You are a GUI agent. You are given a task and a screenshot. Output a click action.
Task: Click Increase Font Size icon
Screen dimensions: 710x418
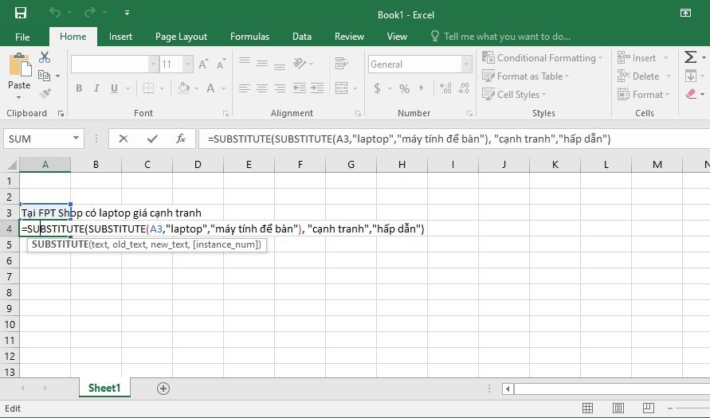click(x=203, y=64)
